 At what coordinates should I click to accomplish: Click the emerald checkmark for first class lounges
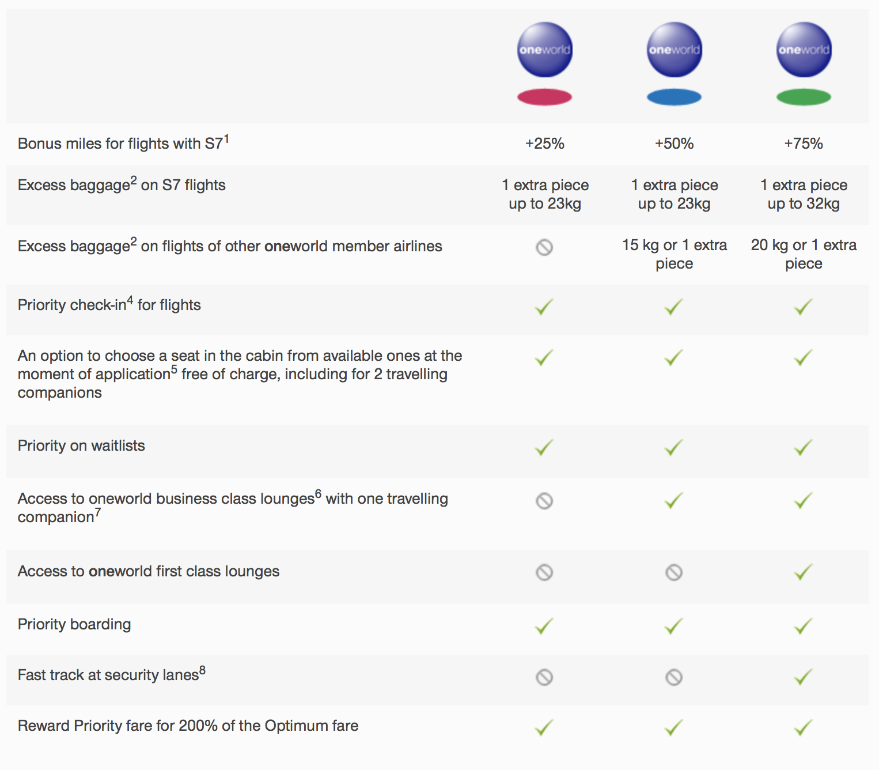pos(803,572)
